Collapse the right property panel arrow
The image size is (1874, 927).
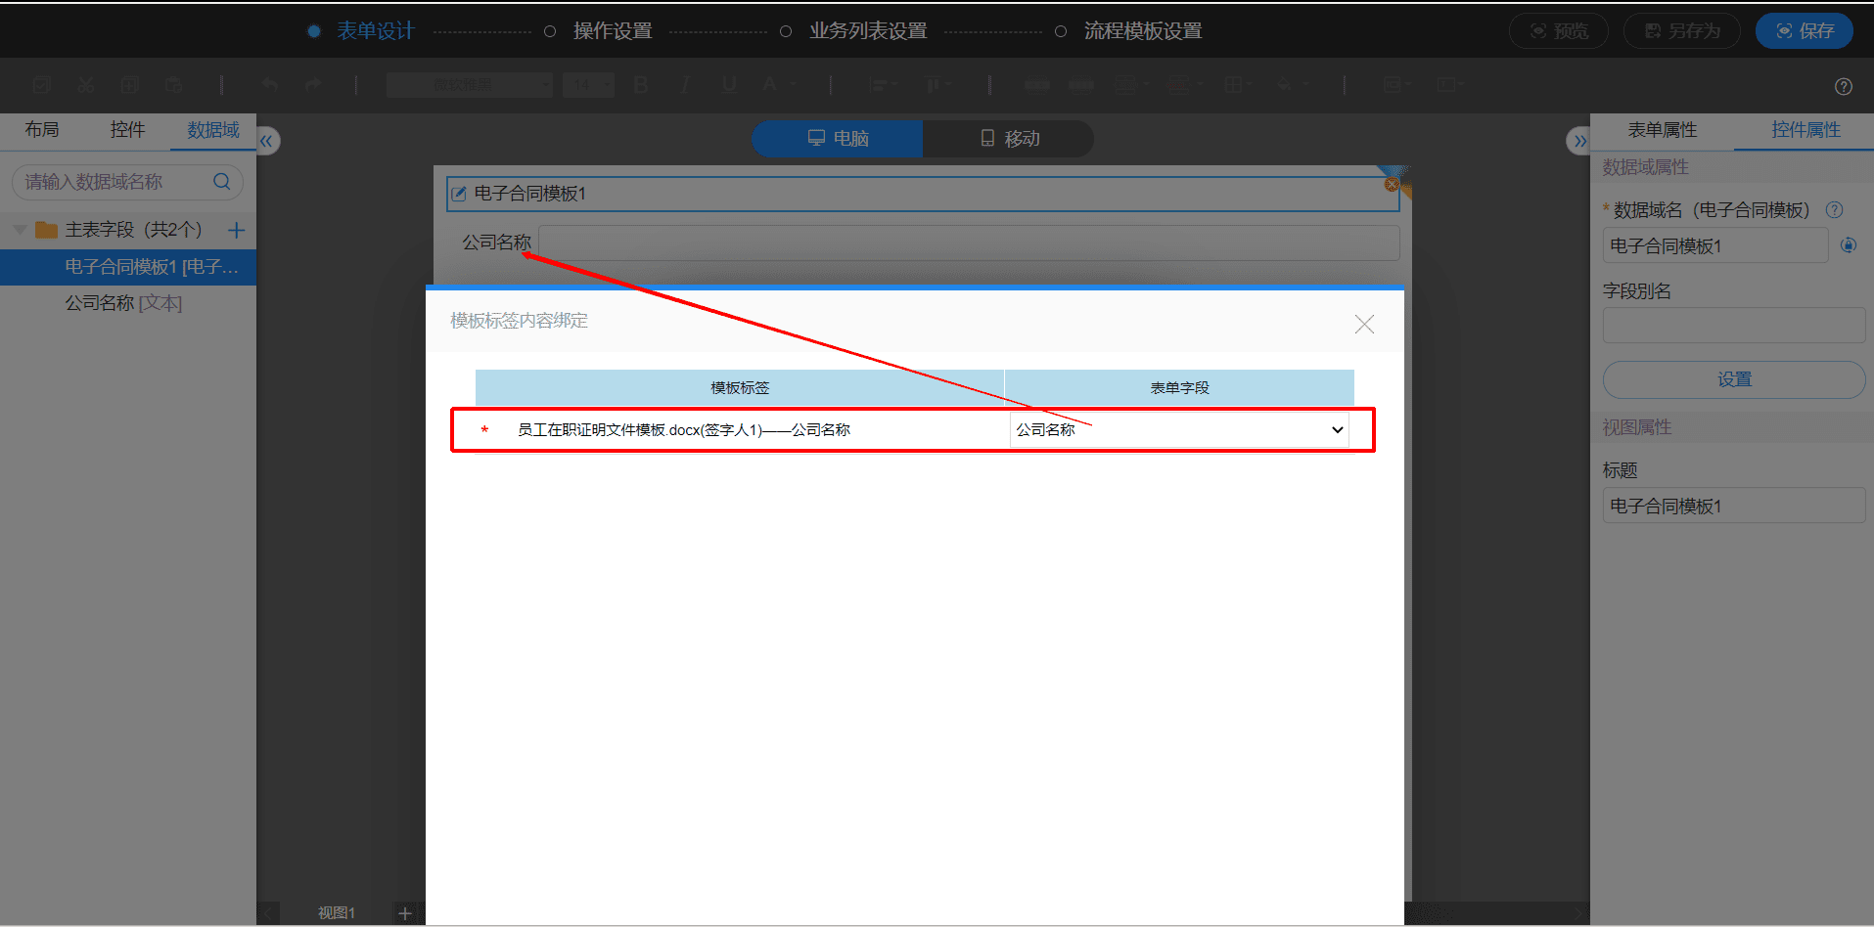(1577, 141)
